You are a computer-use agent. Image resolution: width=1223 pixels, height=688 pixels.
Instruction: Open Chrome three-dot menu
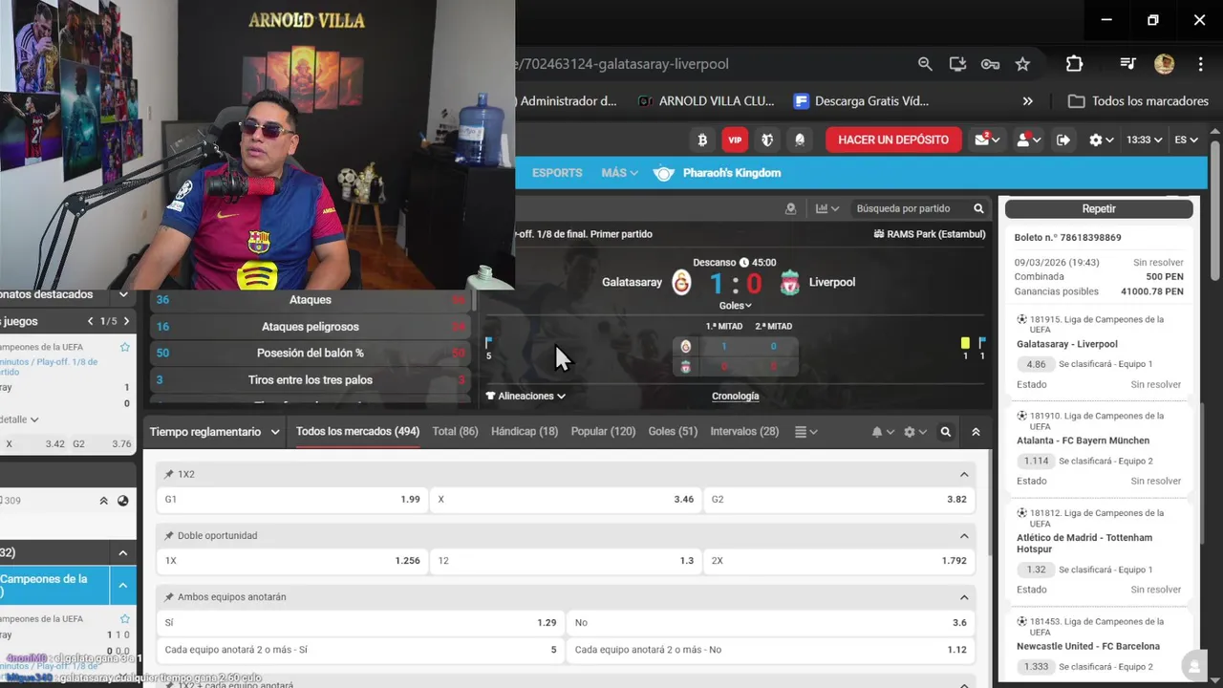click(x=1200, y=64)
